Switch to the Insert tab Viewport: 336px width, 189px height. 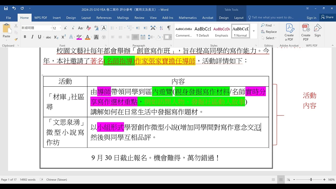[x=57, y=18]
